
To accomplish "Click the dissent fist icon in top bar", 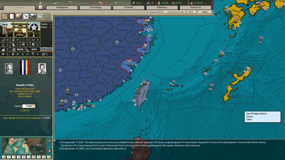I will pos(159,3).
